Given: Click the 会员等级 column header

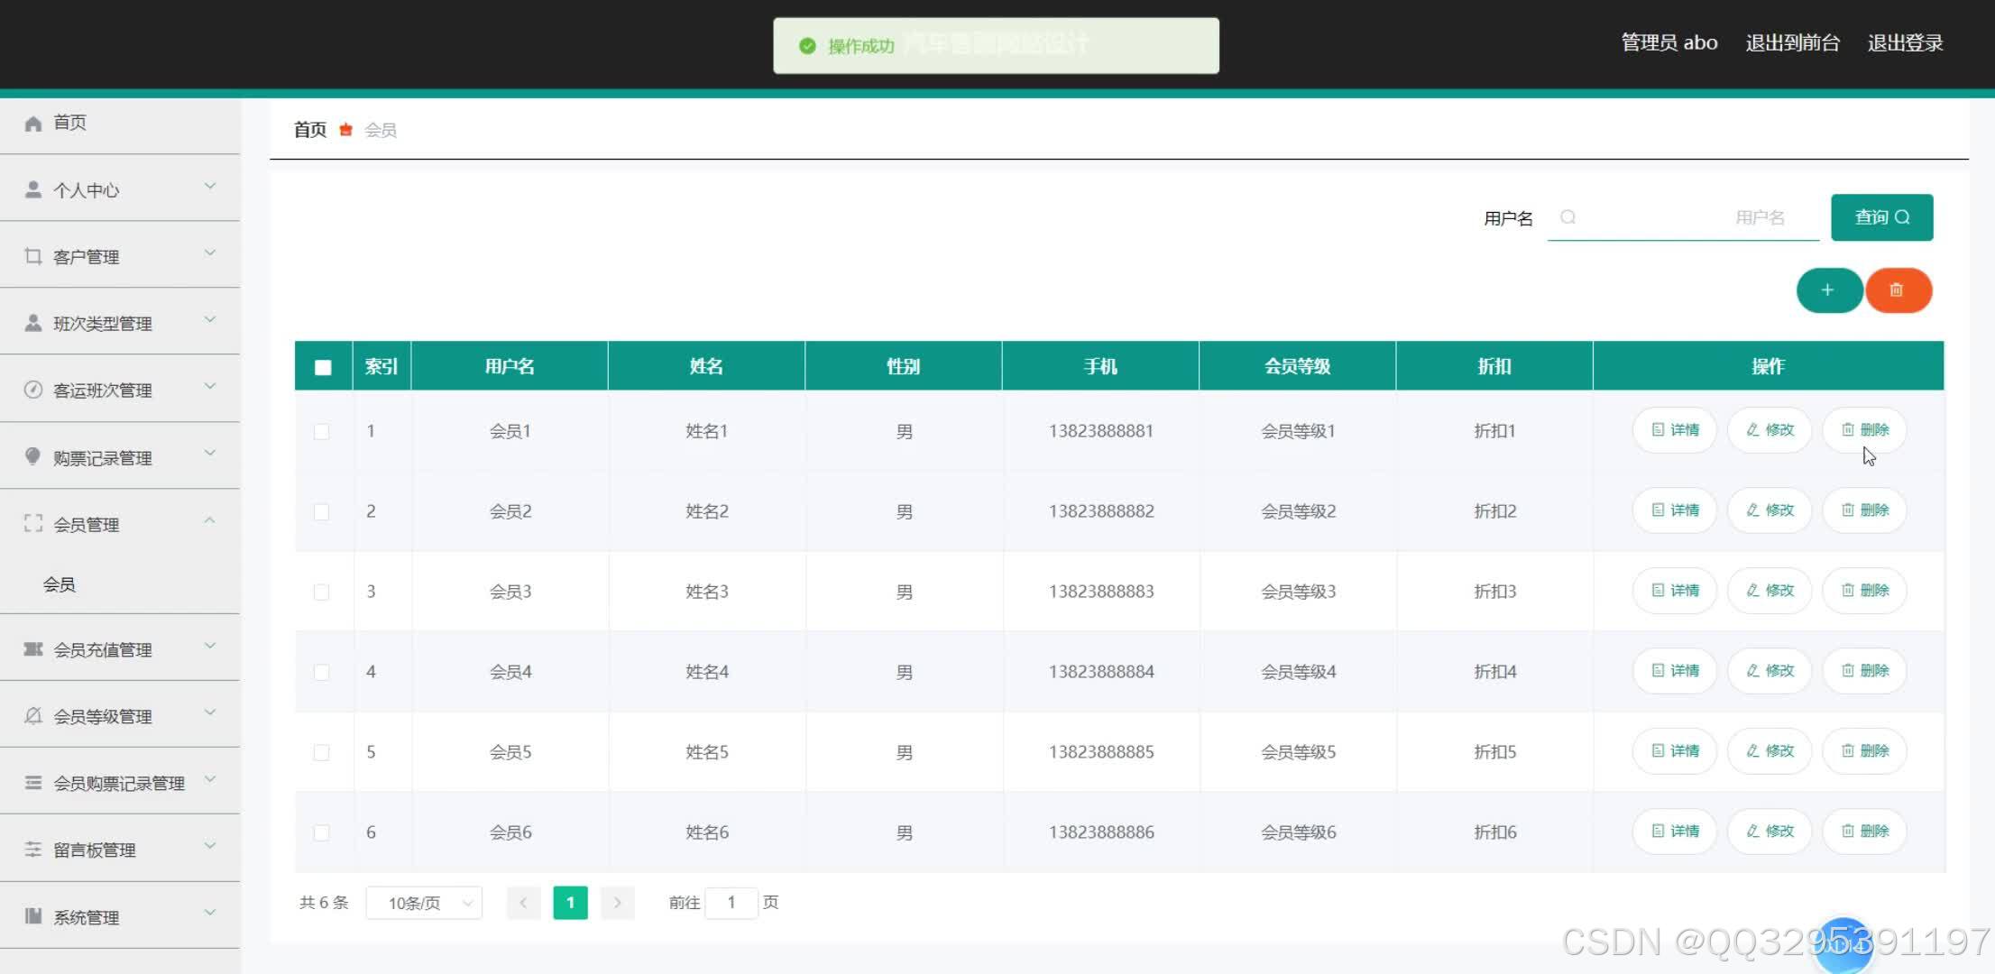Looking at the screenshot, I should coord(1298,366).
